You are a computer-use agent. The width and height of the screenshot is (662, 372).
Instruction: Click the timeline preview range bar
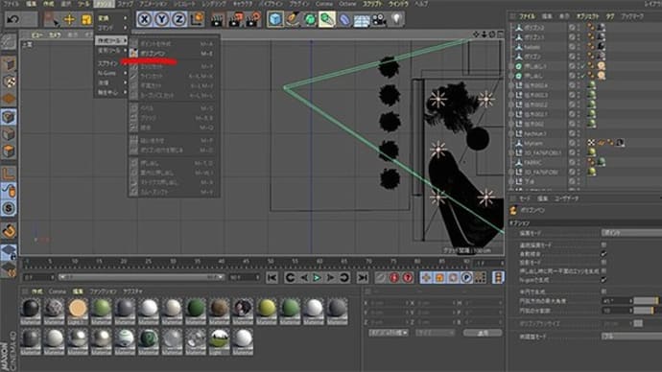click(x=141, y=277)
